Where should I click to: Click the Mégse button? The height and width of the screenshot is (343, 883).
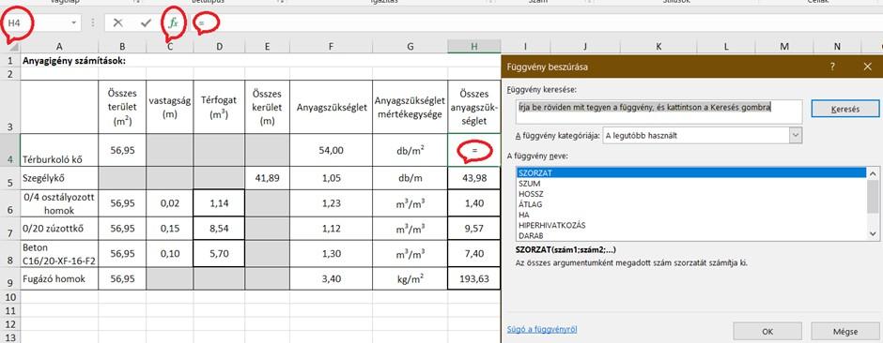845,331
